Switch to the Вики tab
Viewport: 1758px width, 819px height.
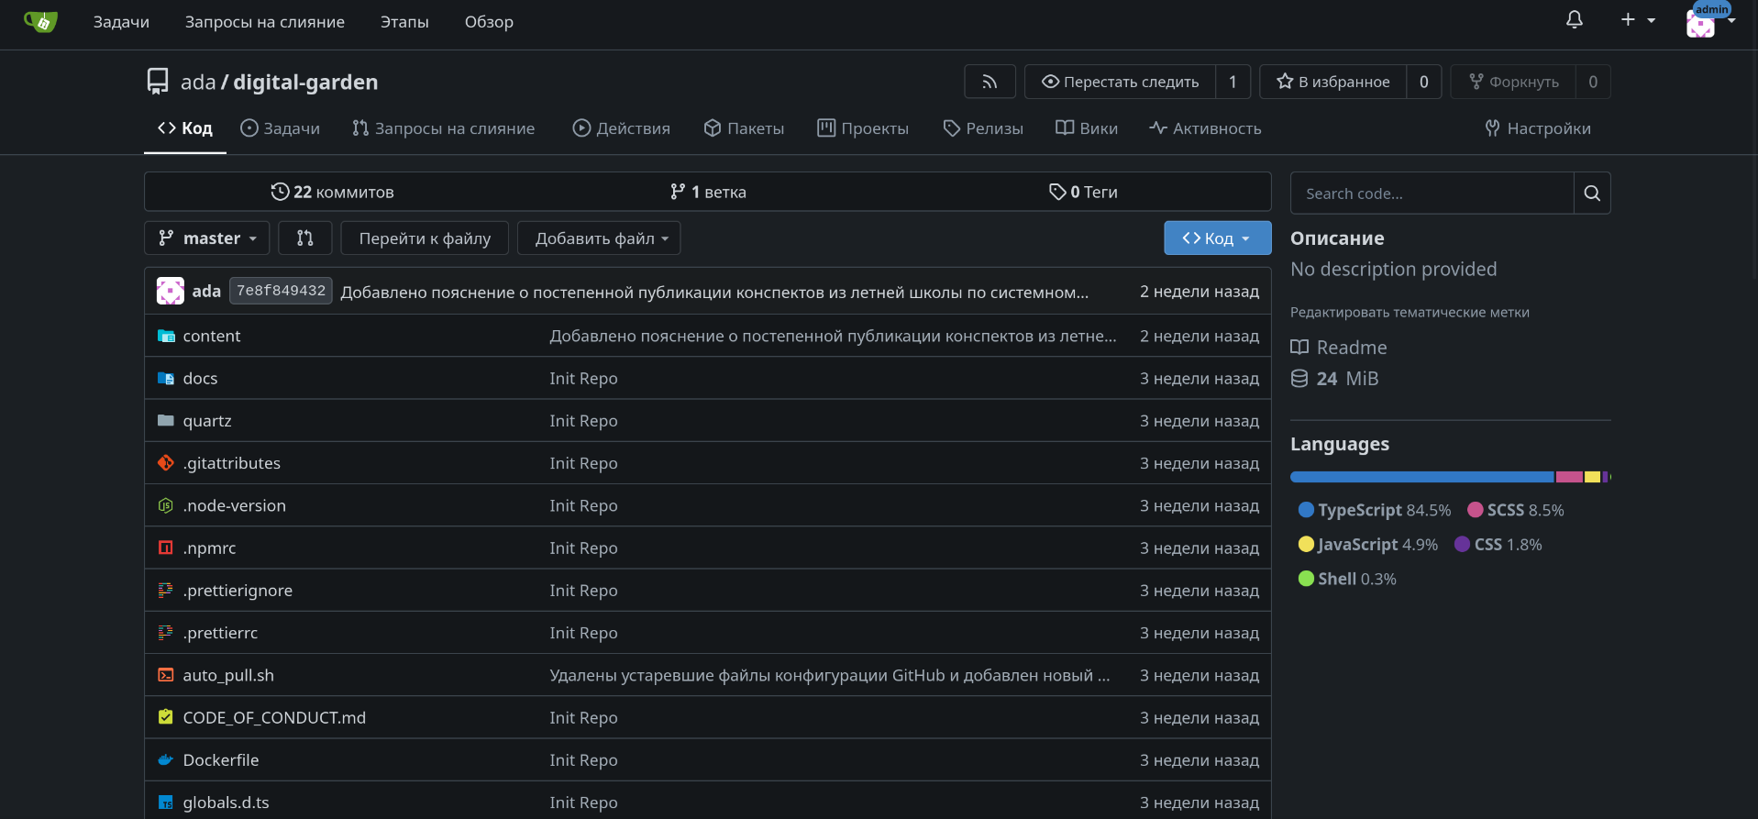click(1087, 128)
